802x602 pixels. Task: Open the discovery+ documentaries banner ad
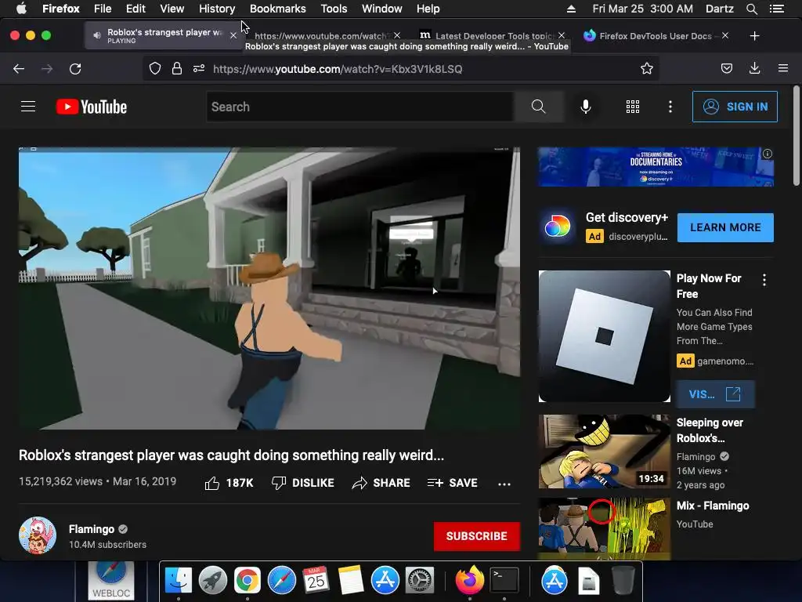(656, 167)
